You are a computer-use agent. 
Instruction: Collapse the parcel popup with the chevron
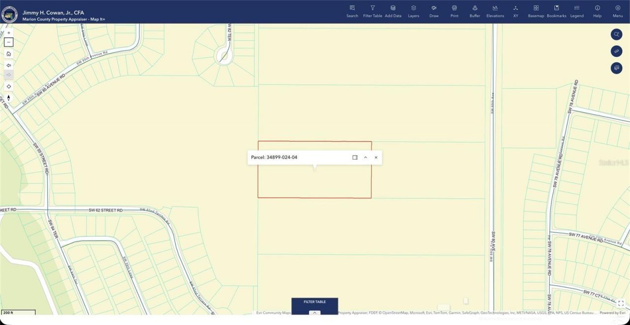(x=365, y=158)
